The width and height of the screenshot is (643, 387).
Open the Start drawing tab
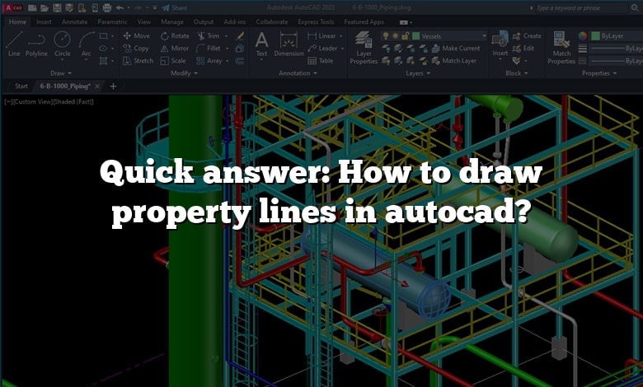click(21, 86)
